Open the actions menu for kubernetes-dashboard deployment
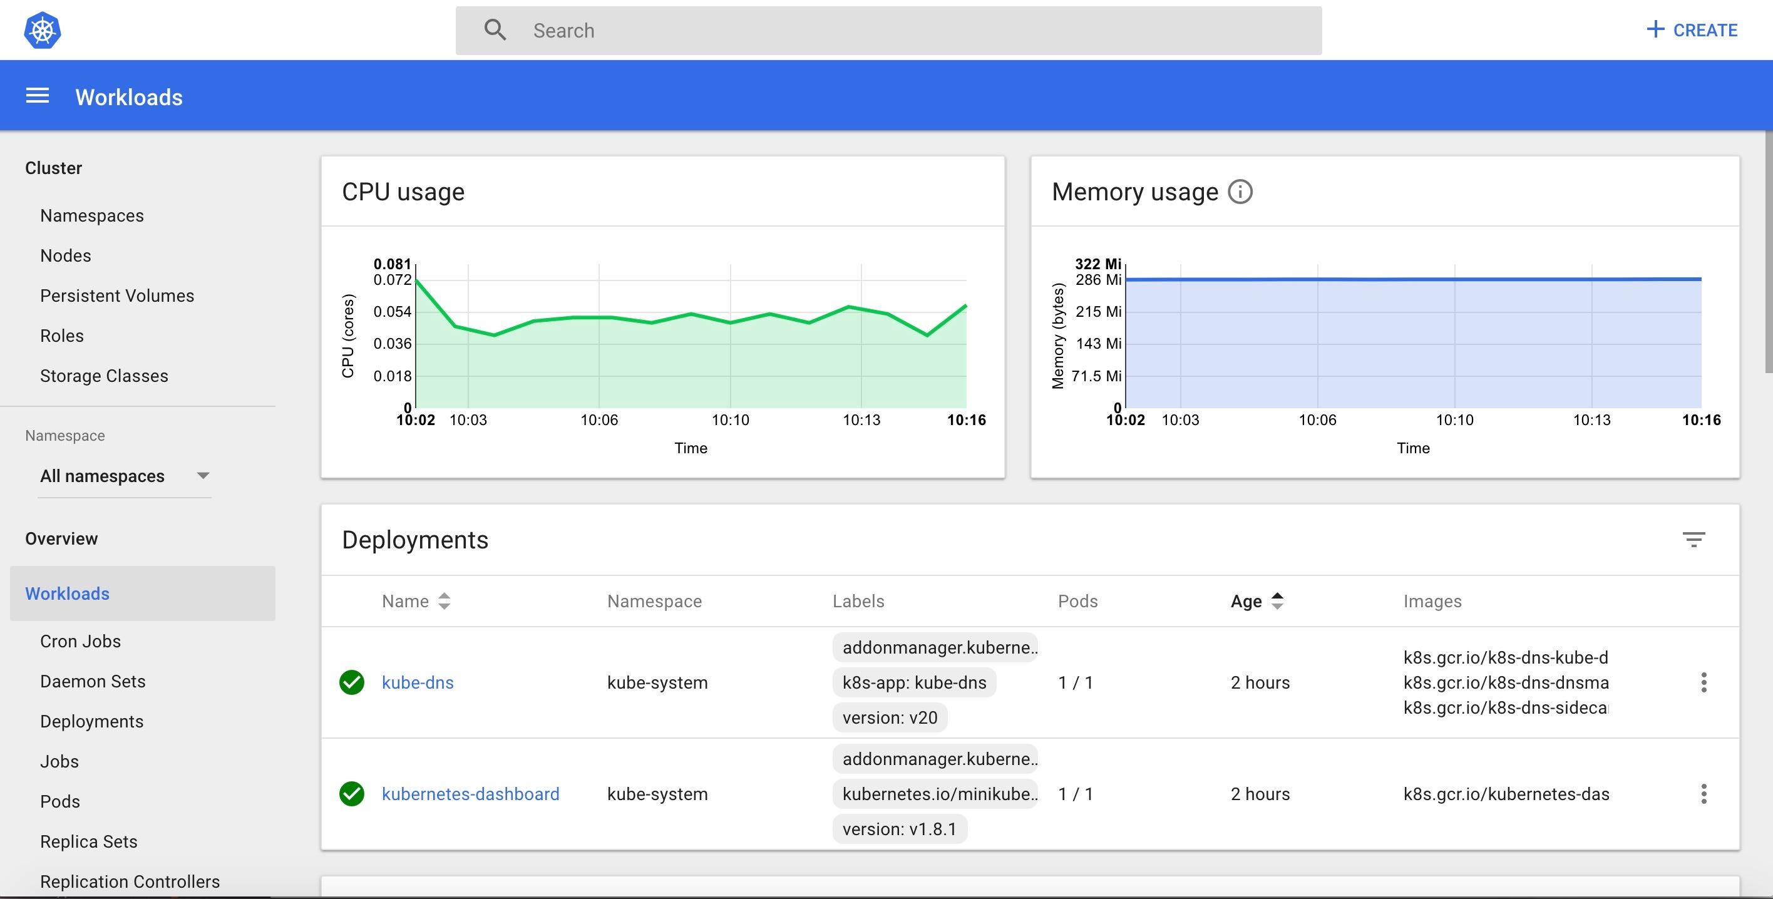This screenshot has width=1773, height=899. tap(1705, 794)
